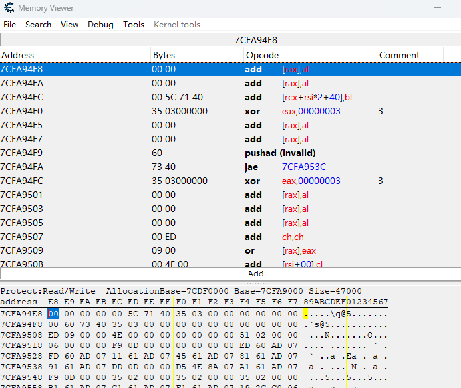Click the Memory Viewer app icon
The width and height of the screenshot is (461, 388).
point(8,8)
